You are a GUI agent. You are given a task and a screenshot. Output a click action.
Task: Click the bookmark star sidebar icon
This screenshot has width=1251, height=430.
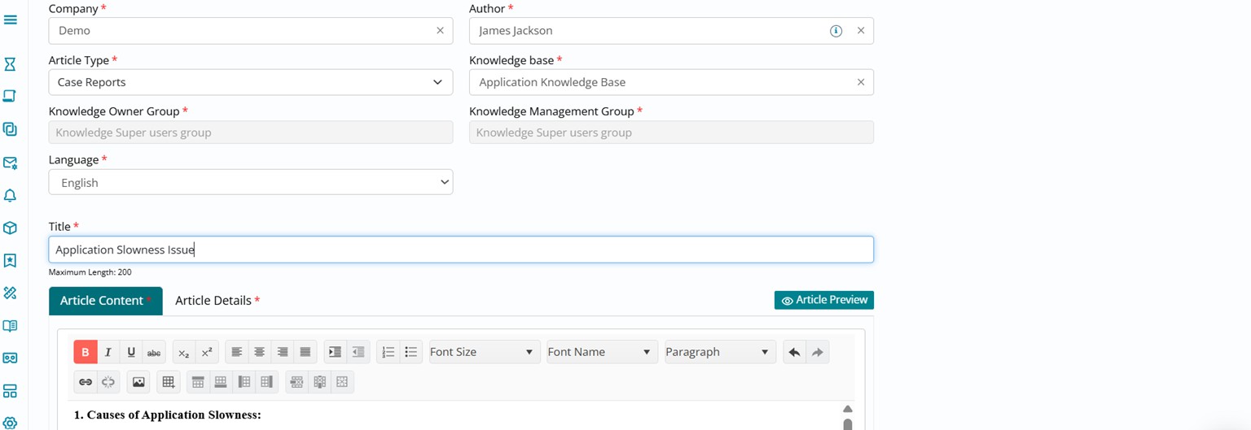pyautogui.click(x=10, y=261)
